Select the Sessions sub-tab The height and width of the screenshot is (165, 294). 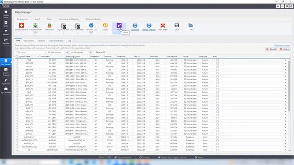(41, 41)
